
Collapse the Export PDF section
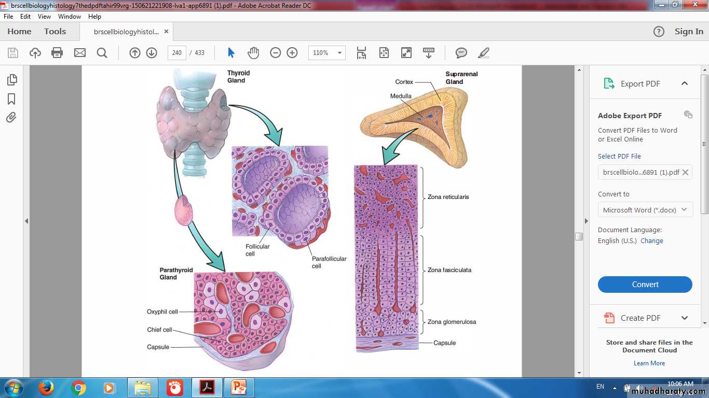point(684,83)
